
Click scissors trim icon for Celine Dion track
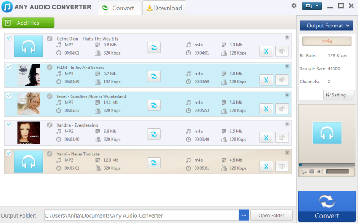click(266, 51)
